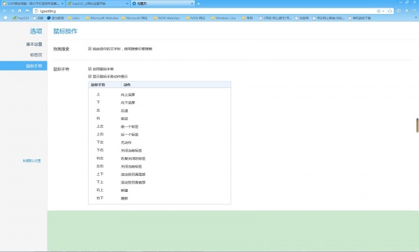
Task: Open the home page icon
Action: 20,11
